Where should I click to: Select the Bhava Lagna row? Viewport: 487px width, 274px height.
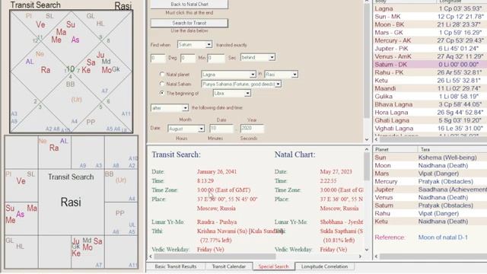pos(430,104)
